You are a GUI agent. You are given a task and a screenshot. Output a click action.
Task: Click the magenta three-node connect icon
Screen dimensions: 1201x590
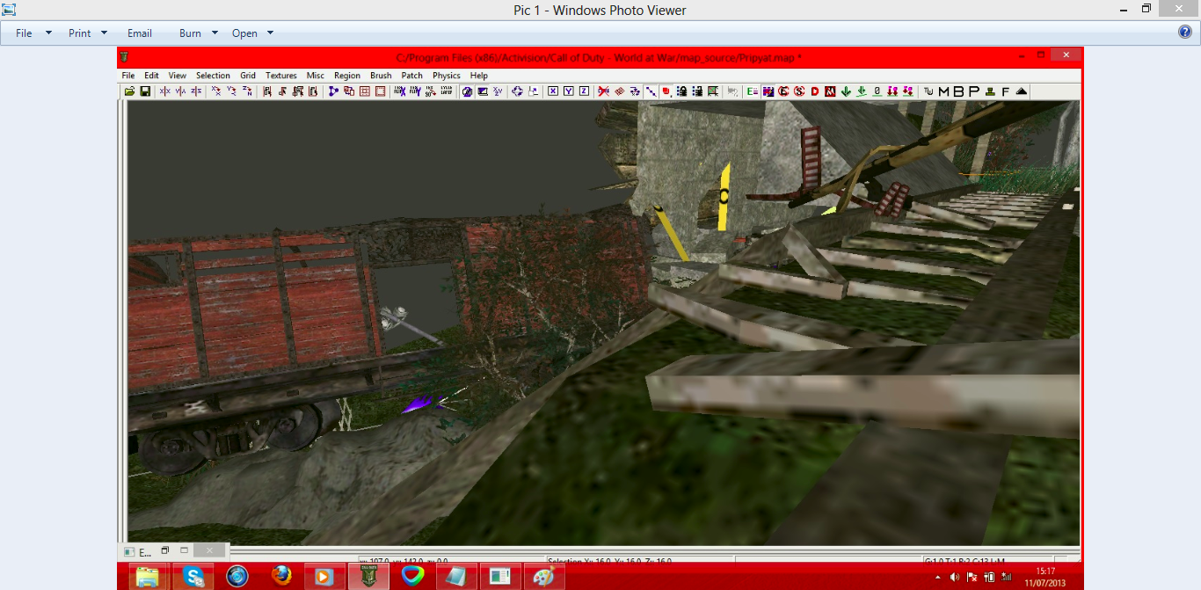[x=333, y=91]
